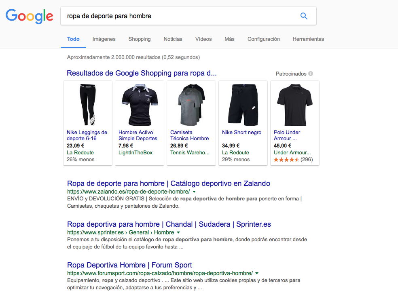398x297 pixels.
Task: Click the Under Armour star rating
Action: (x=286, y=160)
